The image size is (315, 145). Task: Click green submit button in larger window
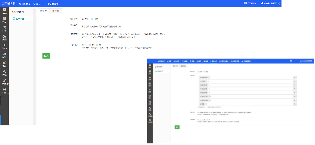(x=46, y=56)
